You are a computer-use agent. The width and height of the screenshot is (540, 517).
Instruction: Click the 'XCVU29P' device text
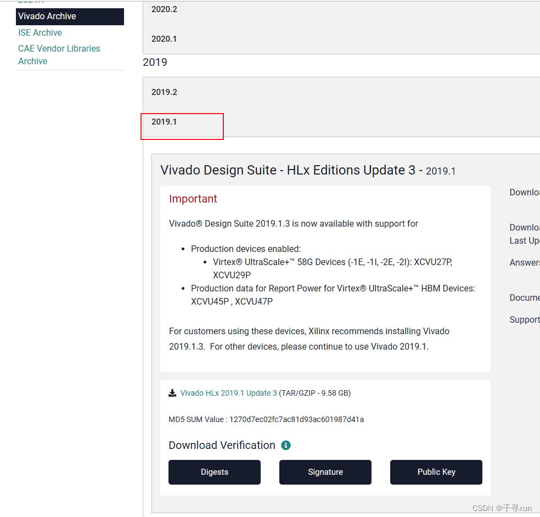coord(232,275)
